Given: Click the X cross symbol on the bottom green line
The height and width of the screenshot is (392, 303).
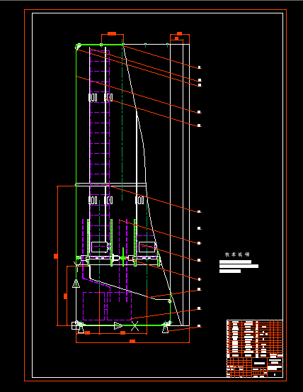Looking at the screenshot, I should pos(135,326).
